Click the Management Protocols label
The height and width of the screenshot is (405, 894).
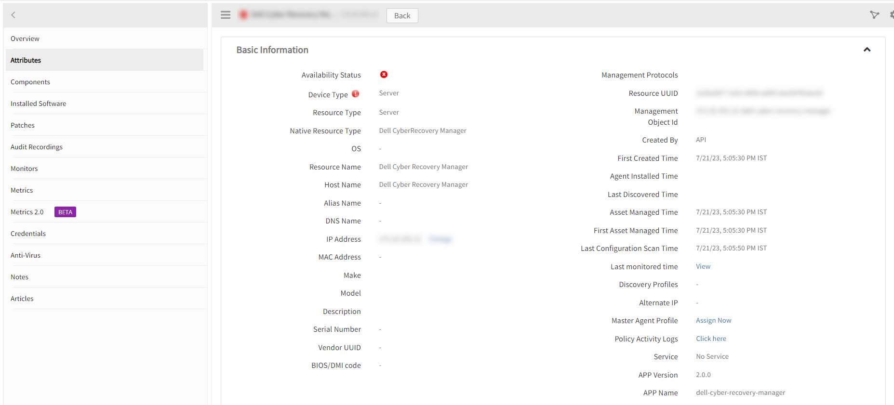coord(640,75)
